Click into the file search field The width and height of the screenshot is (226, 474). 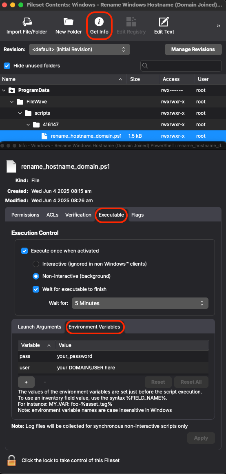pos(181,66)
